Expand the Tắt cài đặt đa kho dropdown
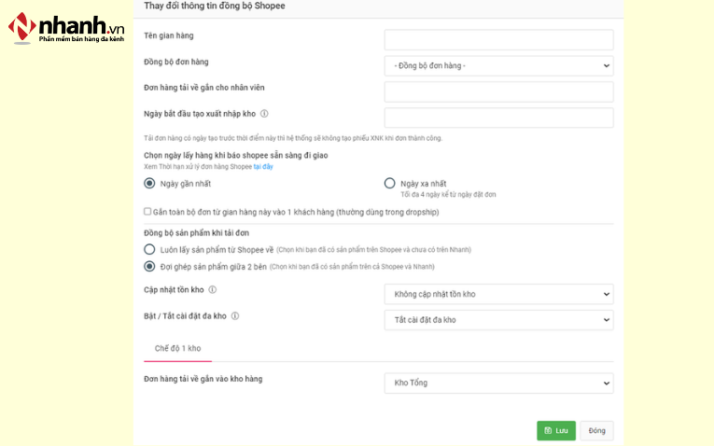 click(498, 320)
